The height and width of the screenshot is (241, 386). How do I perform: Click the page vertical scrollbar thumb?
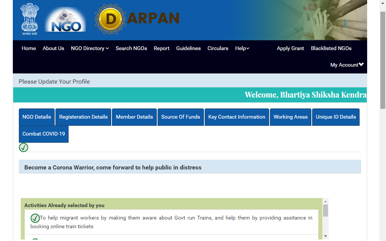(383, 60)
